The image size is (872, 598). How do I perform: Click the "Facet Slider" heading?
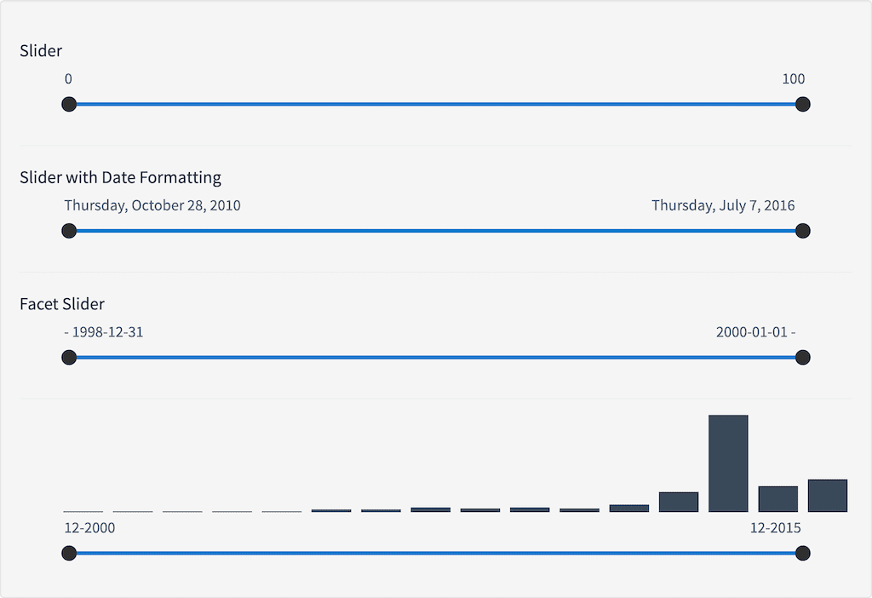(x=62, y=304)
